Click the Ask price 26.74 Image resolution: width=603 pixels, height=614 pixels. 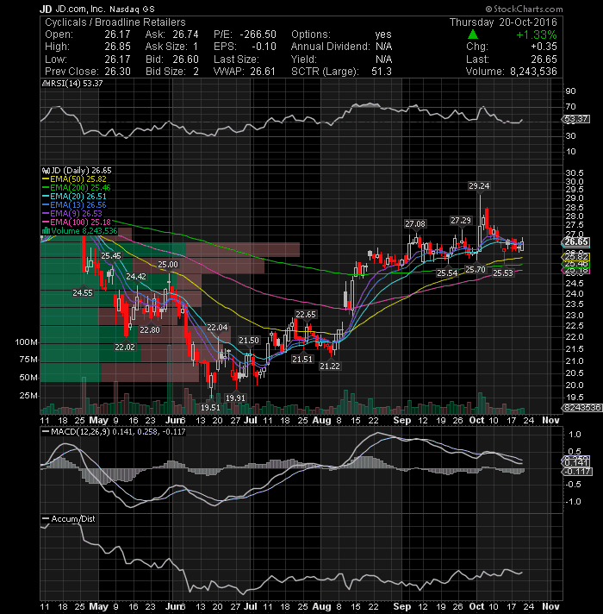[185, 34]
